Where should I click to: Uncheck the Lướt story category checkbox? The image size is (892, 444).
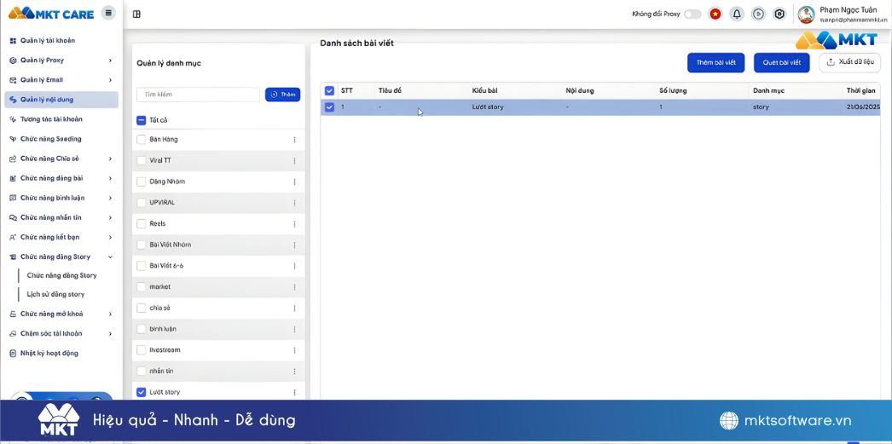[142, 392]
